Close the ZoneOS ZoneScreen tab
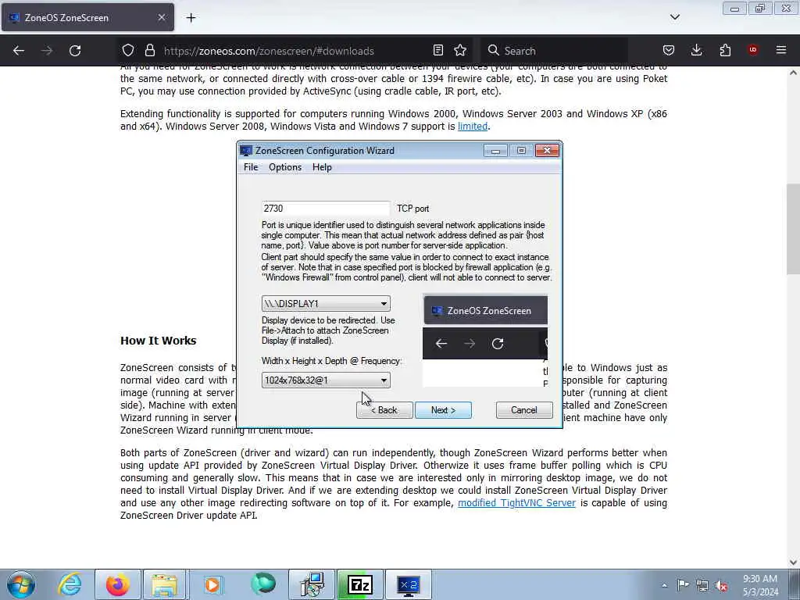This screenshot has height=600, width=800. (162, 17)
